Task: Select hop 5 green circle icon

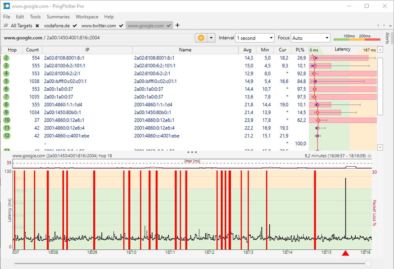Action: (x=7, y=81)
